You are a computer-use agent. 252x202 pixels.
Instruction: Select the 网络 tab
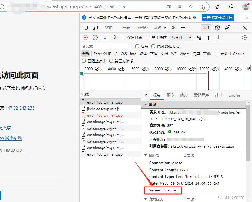157,28
